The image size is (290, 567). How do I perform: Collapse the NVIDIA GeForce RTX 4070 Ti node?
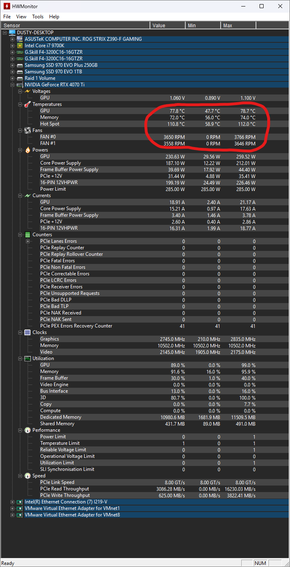point(13,85)
